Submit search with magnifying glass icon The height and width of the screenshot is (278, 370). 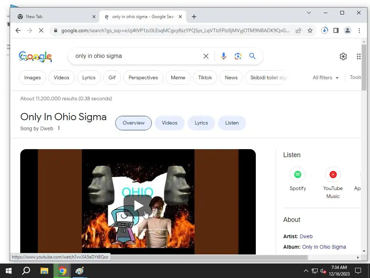pyautogui.click(x=252, y=56)
